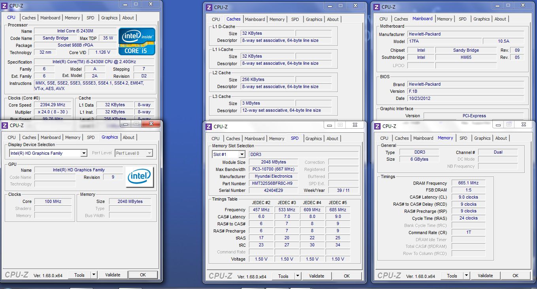Viewport: 537px width, 289px height.
Task: Click the GPU memory size '2048 MBytes' in the Graphics window
Action: [130, 201]
